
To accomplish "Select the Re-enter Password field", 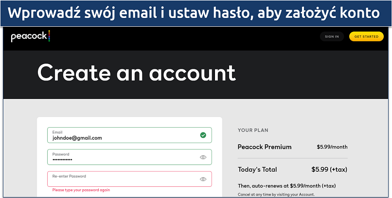I will pos(129,179).
